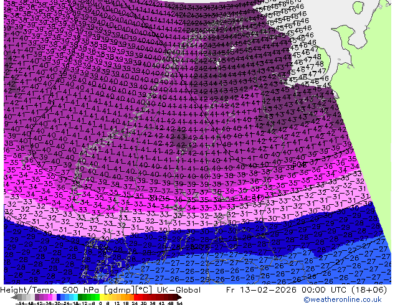Pick the bright red swatch near 30 on legend

point(146,297)
